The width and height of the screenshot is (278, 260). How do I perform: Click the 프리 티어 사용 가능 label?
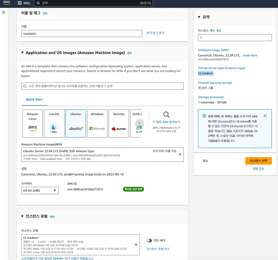pos(164,151)
